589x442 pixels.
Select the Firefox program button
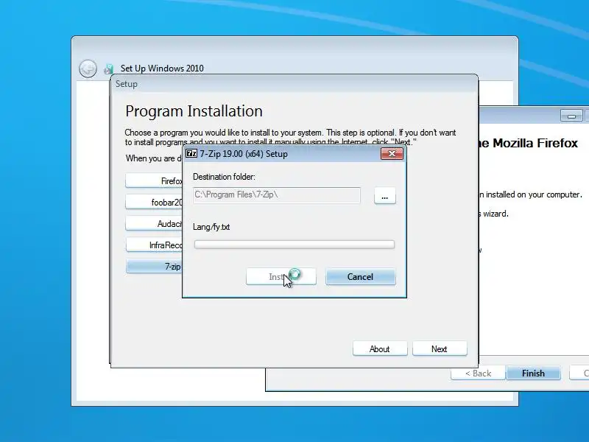155,180
